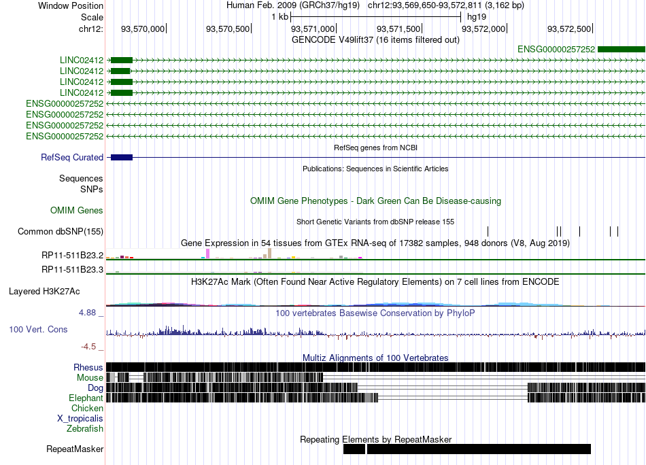This screenshot has height=465, width=646.
Task: Click the dark blue RefSeq Curated exon block
Action: (x=122, y=157)
